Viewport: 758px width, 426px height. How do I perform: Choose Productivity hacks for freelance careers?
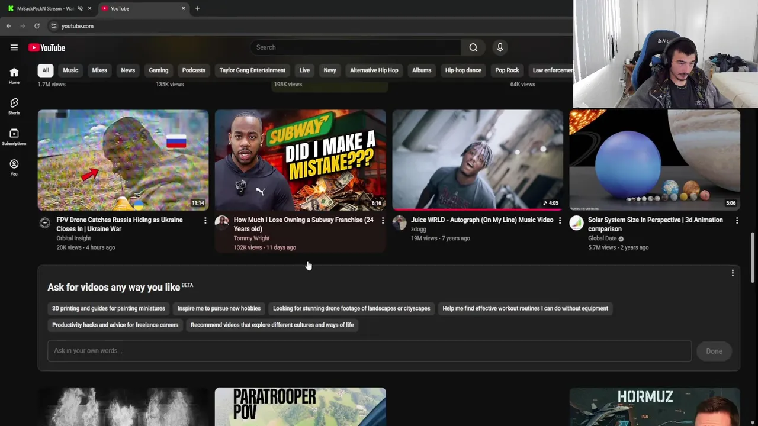pos(115,325)
